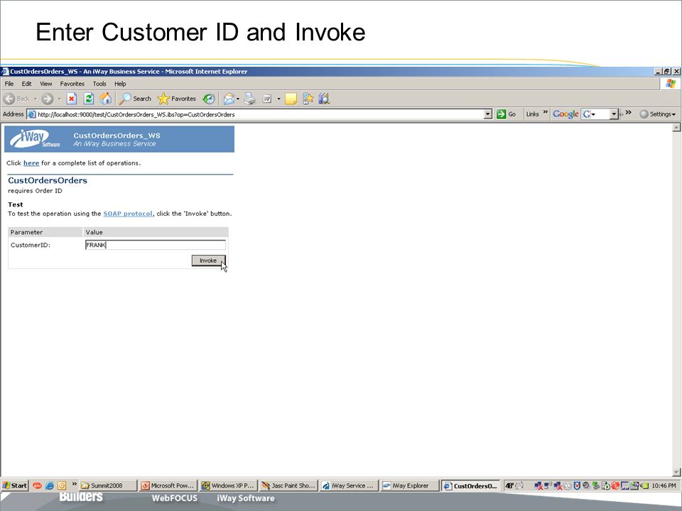682x511 pixels.
Task: Expand the Mail button dropdown arrow
Action: [x=238, y=99]
